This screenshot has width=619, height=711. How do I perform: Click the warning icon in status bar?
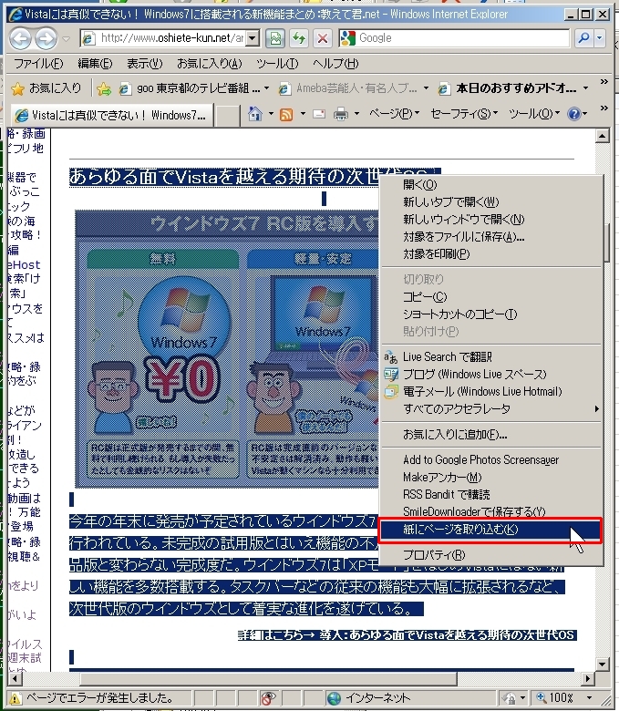pos(15,698)
